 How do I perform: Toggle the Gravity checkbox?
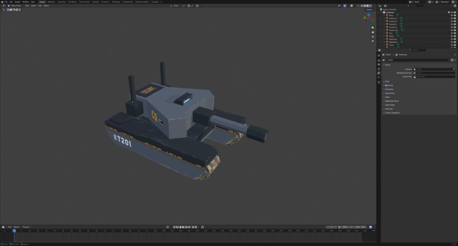pyautogui.click(x=386, y=85)
